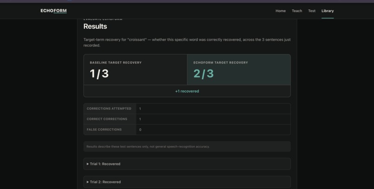
Task: Click the ECHOFORM logo
Action: tap(53, 11)
